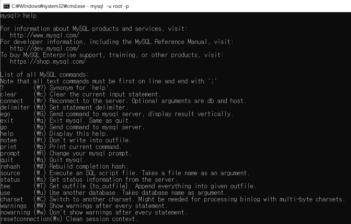Screen dimensions: 351x224
Task: Click the http://dev.mysql.com/ URL
Action: coord(45,48)
